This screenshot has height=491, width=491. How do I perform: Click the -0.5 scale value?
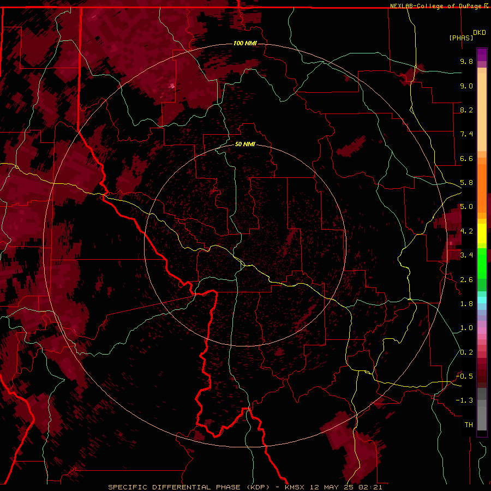pos(464,376)
